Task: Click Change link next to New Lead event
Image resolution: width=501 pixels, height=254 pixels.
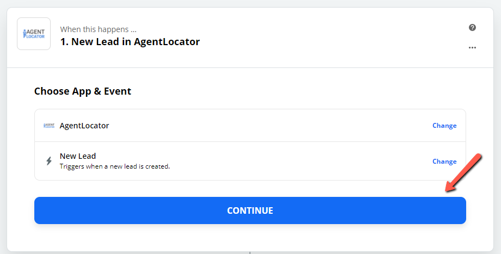Action: [444, 162]
